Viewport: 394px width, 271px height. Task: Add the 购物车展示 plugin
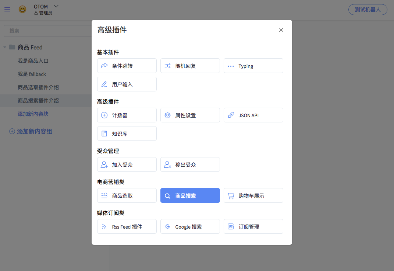pos(253,195)
